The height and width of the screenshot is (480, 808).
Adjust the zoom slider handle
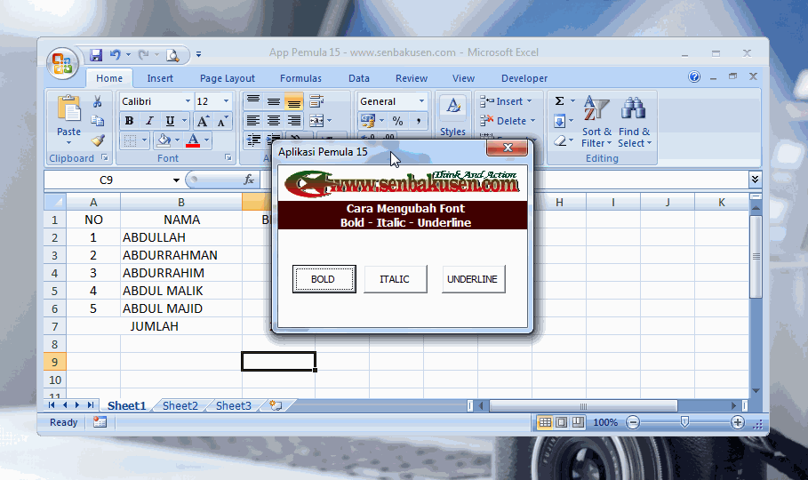tap(684, 423)
